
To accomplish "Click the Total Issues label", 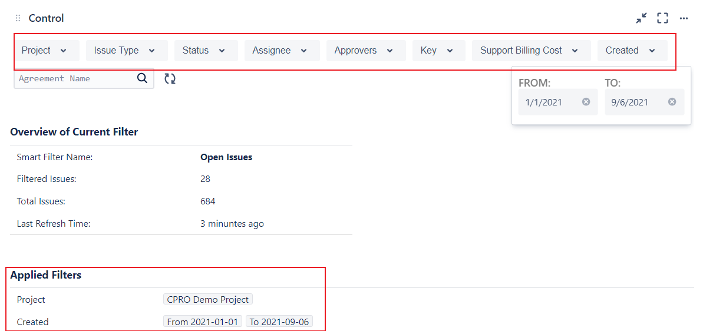I will click(x=41, y=201).
